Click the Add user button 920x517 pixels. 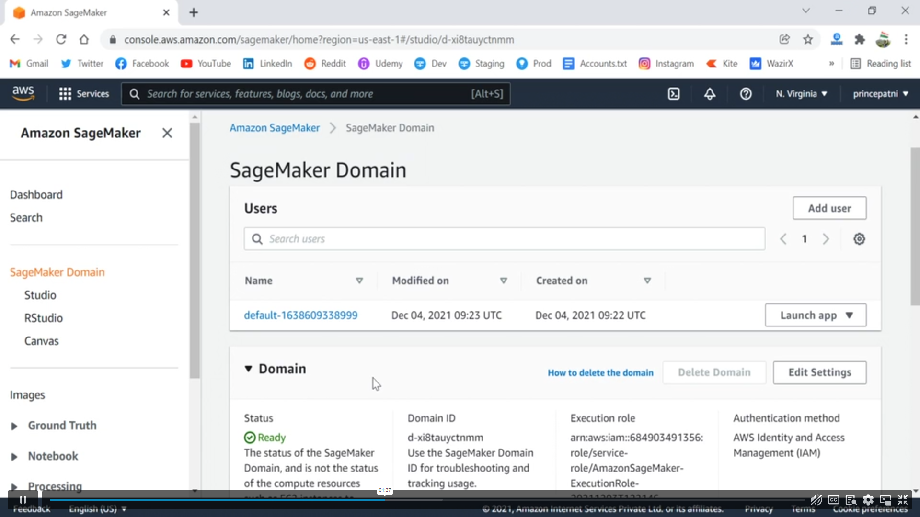pyautogui.click(x=829, y=208)
